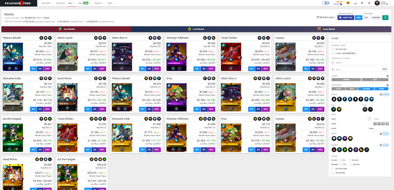Screen dimensions: 394x190
Task: Toggle the dark mode switch
Action: pos(326,3)
